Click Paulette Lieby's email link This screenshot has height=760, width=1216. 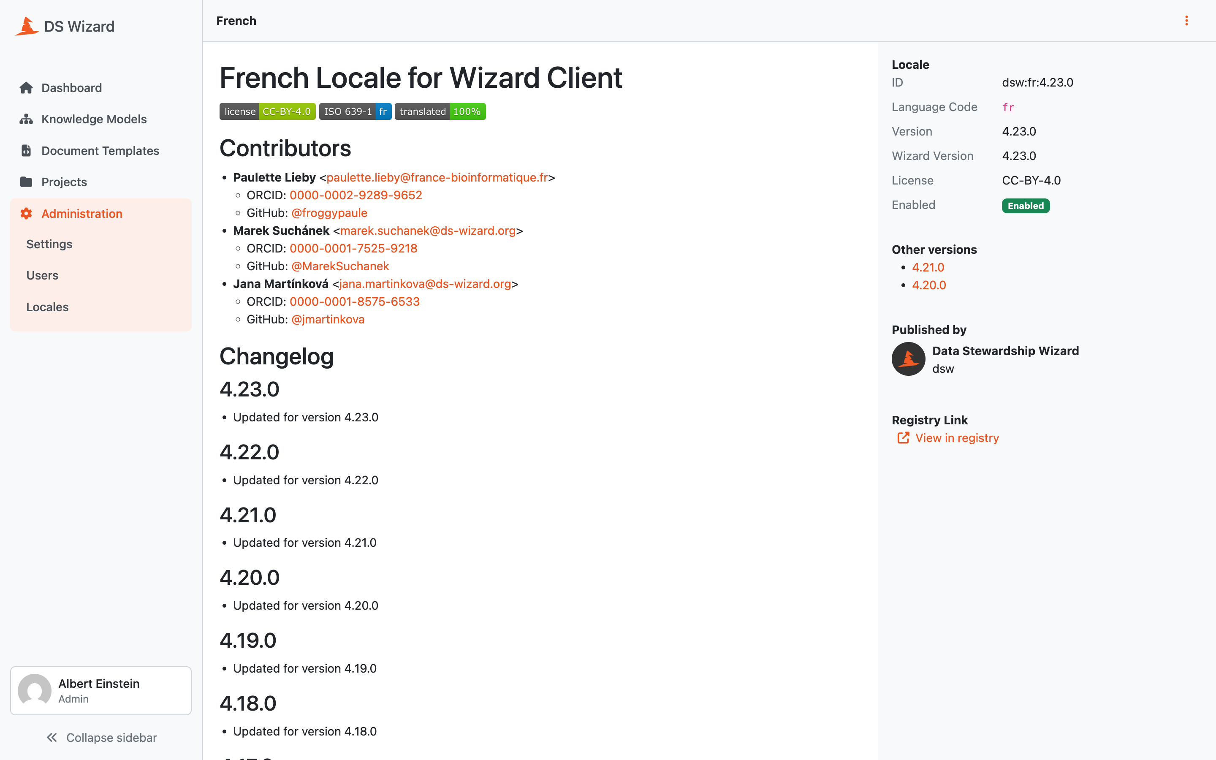[437, 177]
